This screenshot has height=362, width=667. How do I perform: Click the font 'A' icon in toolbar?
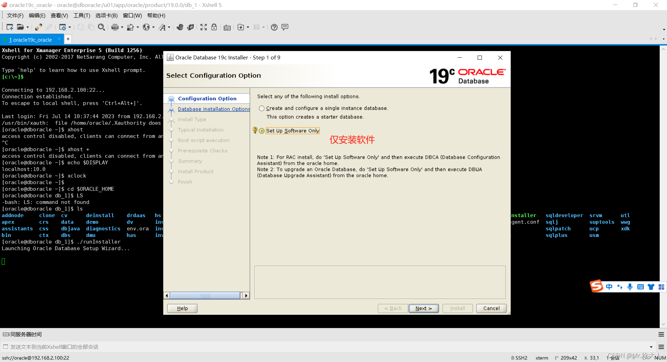coord(162,27)
